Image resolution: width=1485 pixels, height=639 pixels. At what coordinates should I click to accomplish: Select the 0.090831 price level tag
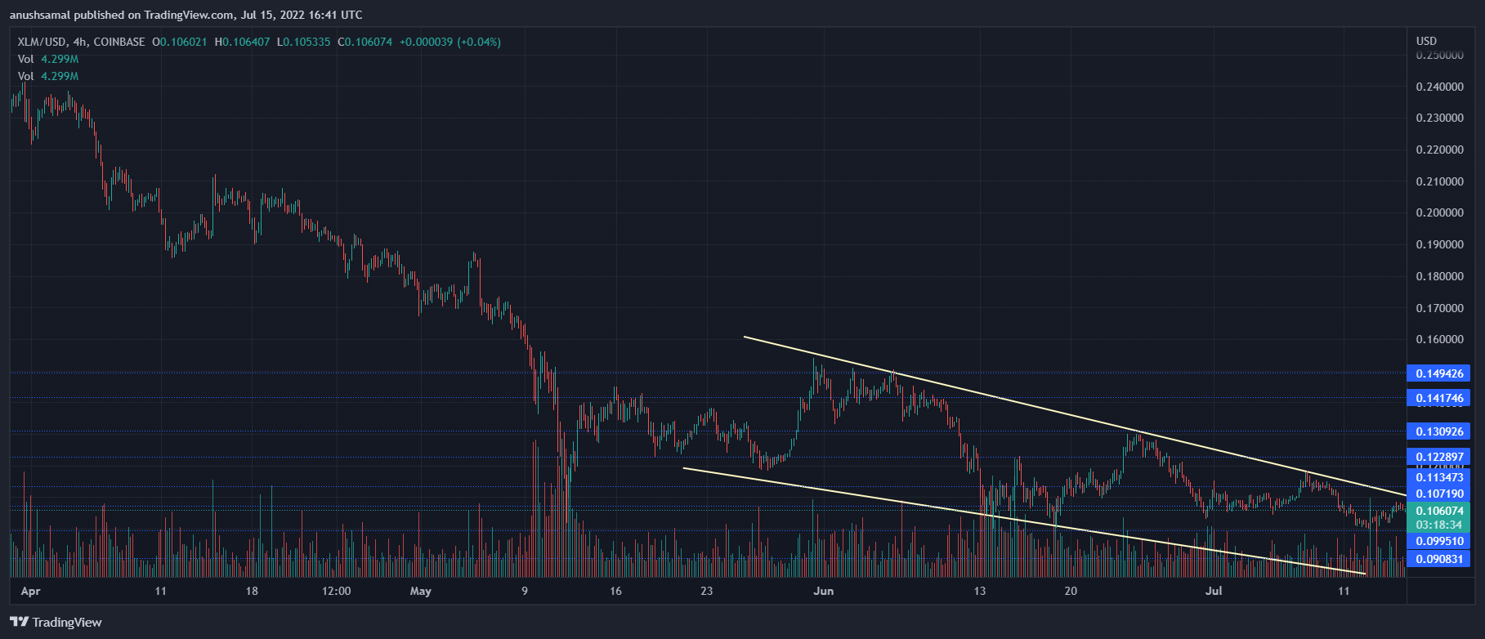(1438, 559)
